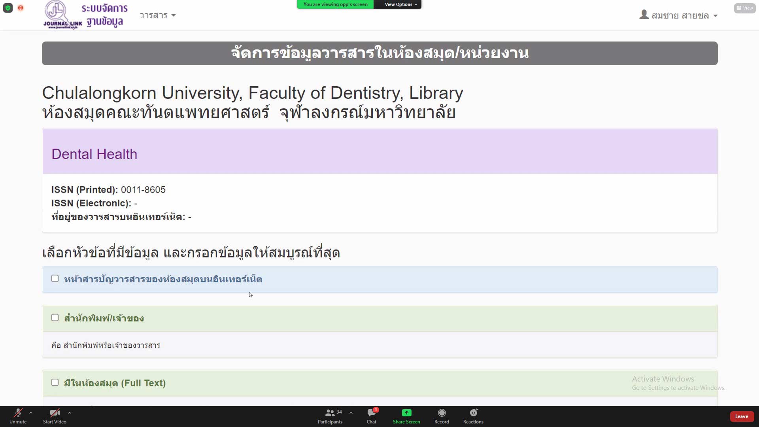The height and width of the screenshot is (427, 759).
Task: Open audio options arrow beside Unmute
Action: [x=31, y=413]
